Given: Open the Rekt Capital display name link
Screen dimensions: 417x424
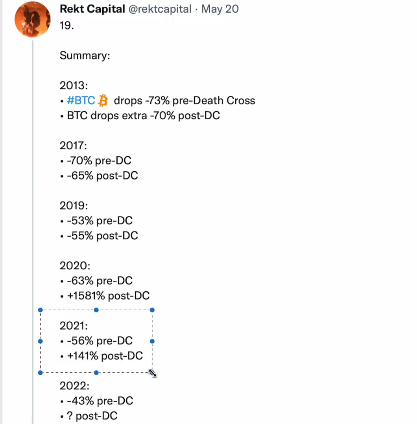Looking at the screenshot, I should click(92, 9).
